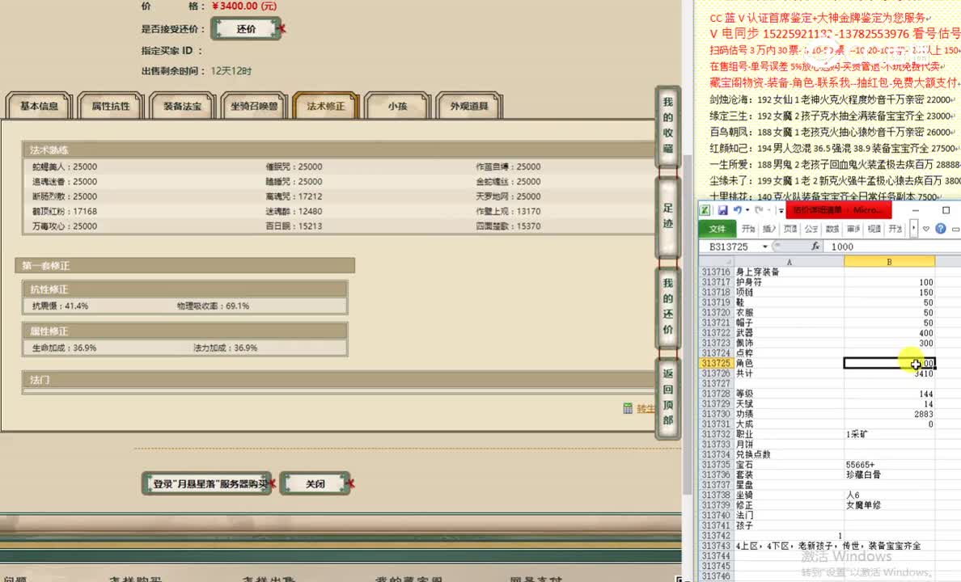The height and width of the screenshot is (582, 961).
Task: Click the undo arrow in Excel
Action: 737,210
